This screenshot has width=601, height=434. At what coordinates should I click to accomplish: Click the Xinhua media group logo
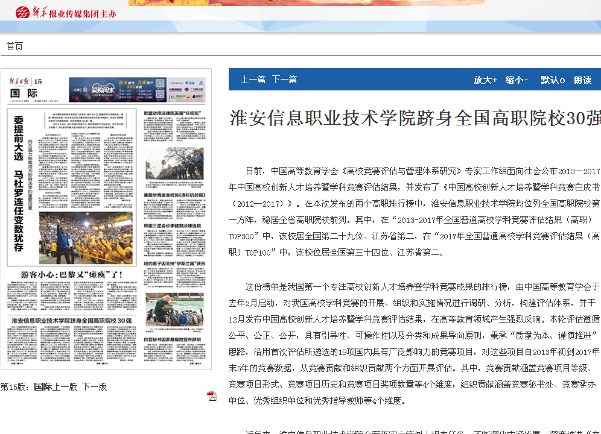point(66,13)
